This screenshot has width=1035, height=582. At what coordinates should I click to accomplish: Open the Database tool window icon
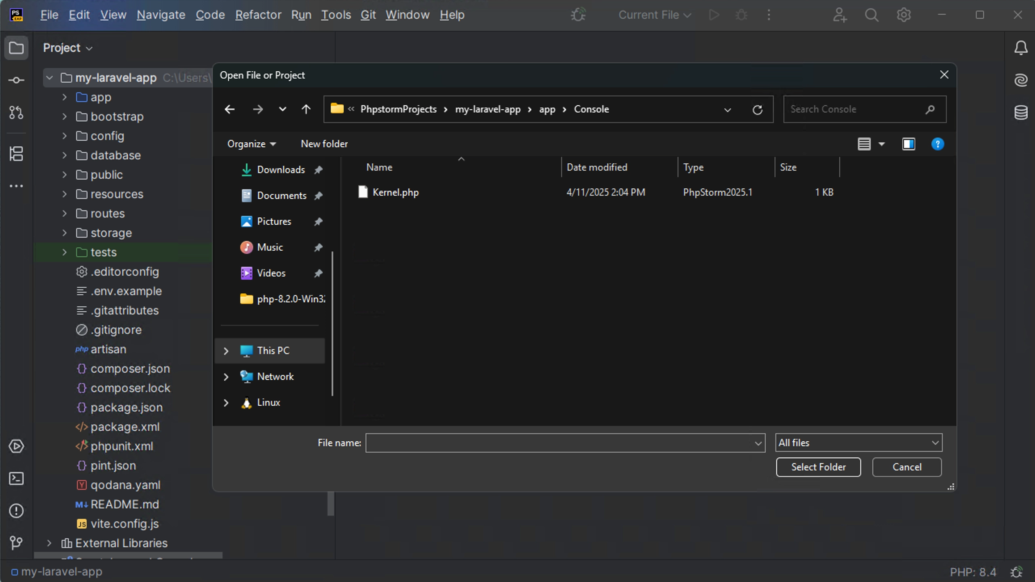[x=1021, y=112]
